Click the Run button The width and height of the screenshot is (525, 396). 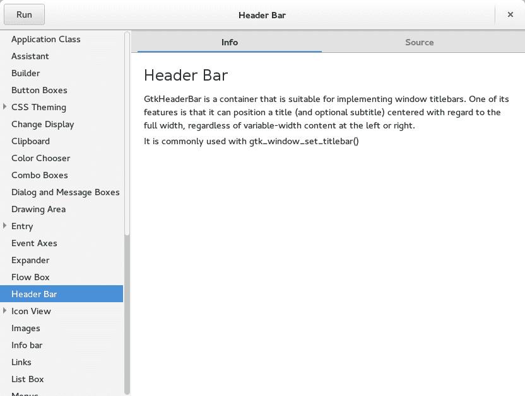[24, 14]
